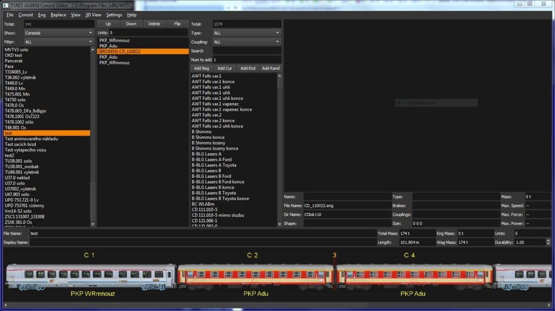Image resolution: width=555 pixels, height=311 pixels.
Task: Open the Coupling dropdown
Action: (247, 42)
